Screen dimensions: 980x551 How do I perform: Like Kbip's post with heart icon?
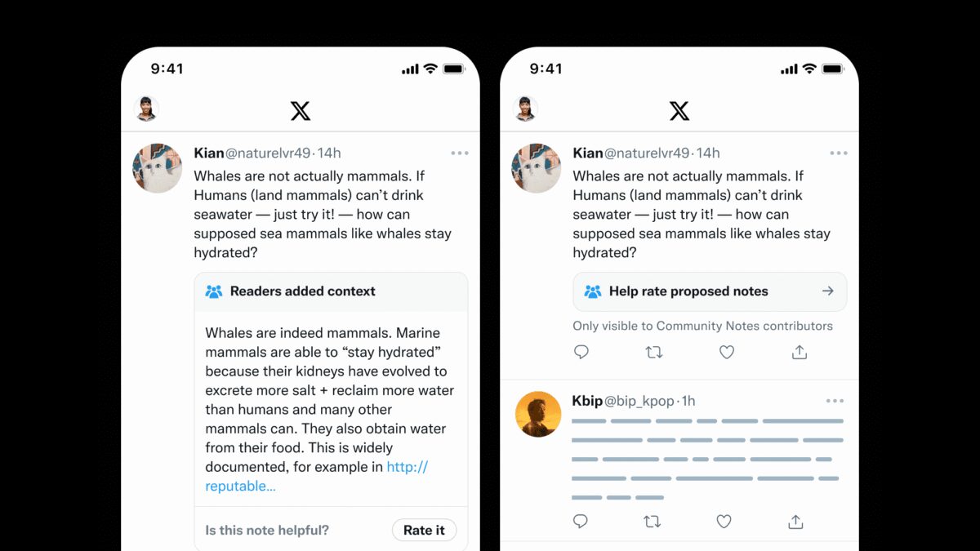[x=724, y=521]
